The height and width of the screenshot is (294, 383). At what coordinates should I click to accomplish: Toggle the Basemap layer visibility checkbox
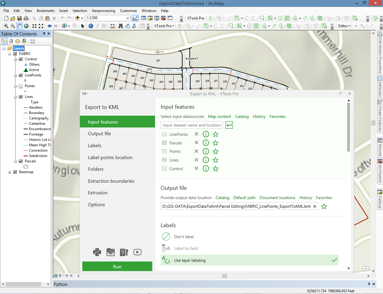pyautogui.click(x=15, y=172)
